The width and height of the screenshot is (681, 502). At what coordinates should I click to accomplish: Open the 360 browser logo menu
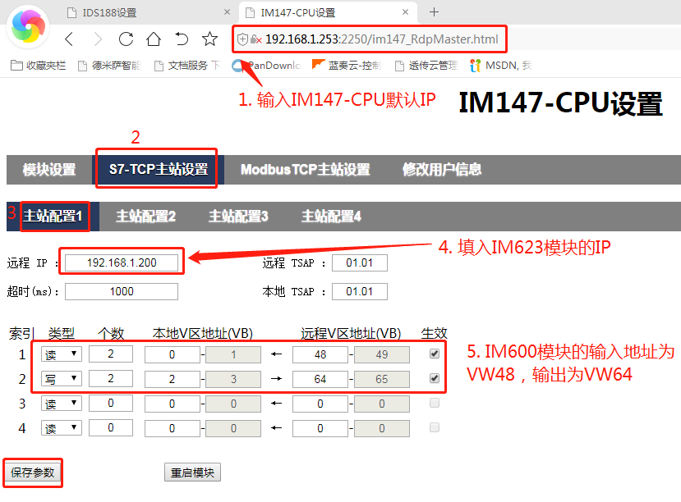[x=29, y=27]
